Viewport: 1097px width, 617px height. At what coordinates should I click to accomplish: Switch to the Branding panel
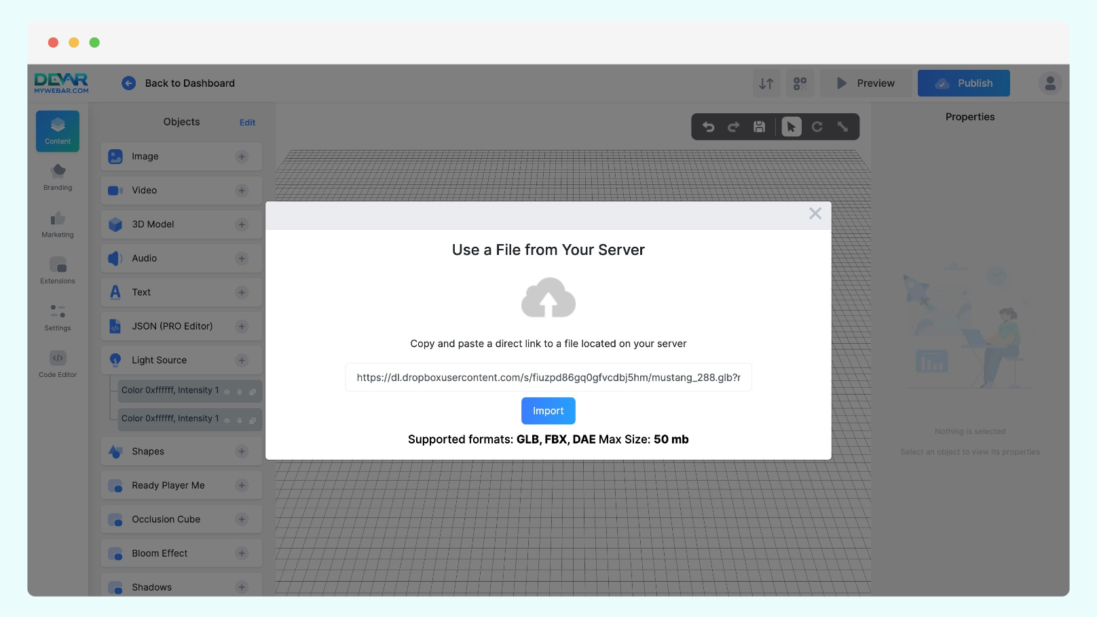(57, 176)
